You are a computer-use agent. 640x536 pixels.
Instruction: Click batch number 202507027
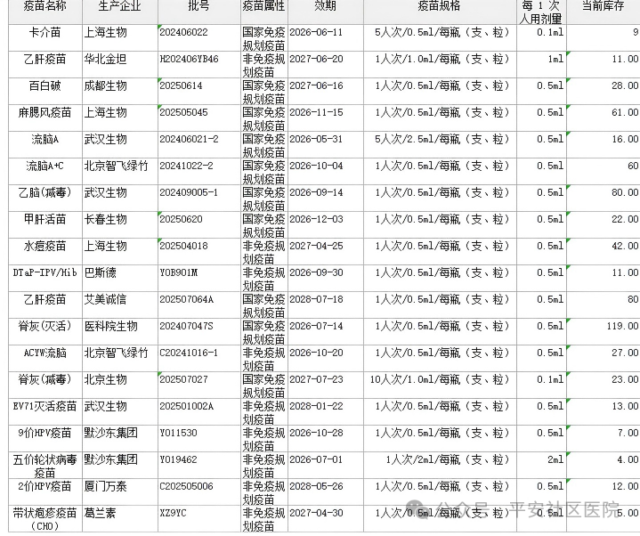[183, 380]
